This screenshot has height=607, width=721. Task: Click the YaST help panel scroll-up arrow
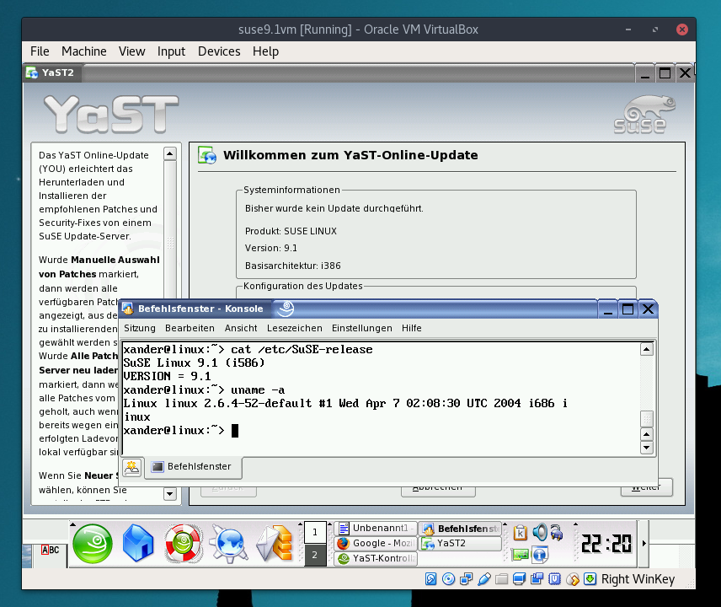170,153
